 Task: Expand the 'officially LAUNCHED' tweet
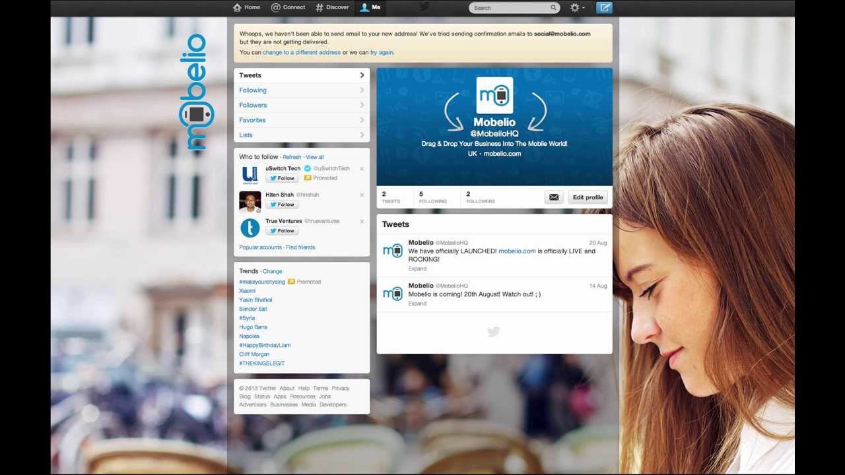(x=417, y=269)
